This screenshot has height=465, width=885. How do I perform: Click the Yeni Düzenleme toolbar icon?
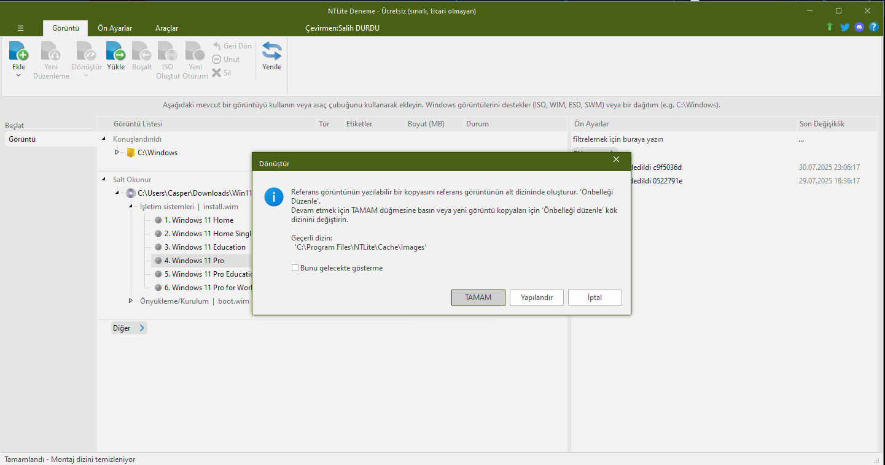point(51,51)
